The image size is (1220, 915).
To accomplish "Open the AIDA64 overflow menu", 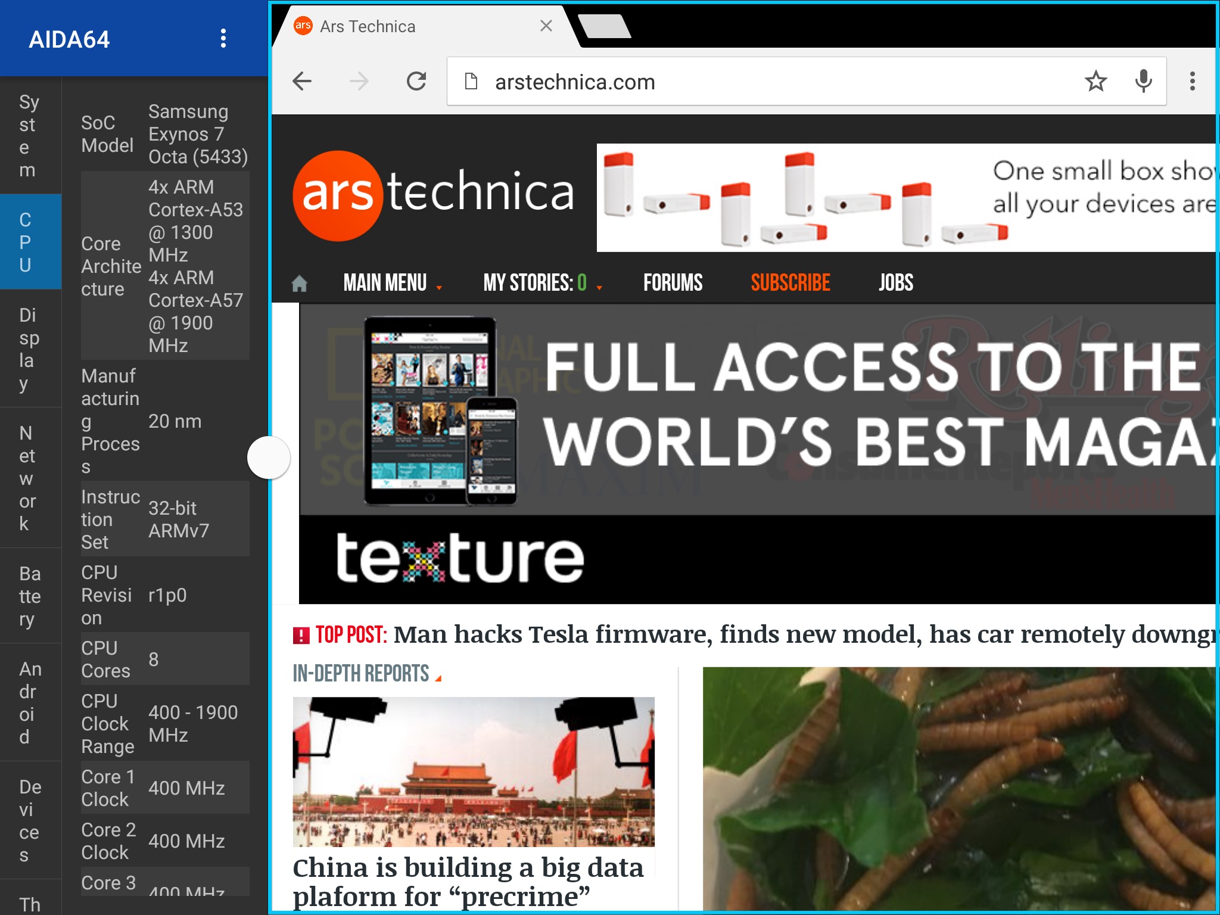I will click(x=223, y=39).
